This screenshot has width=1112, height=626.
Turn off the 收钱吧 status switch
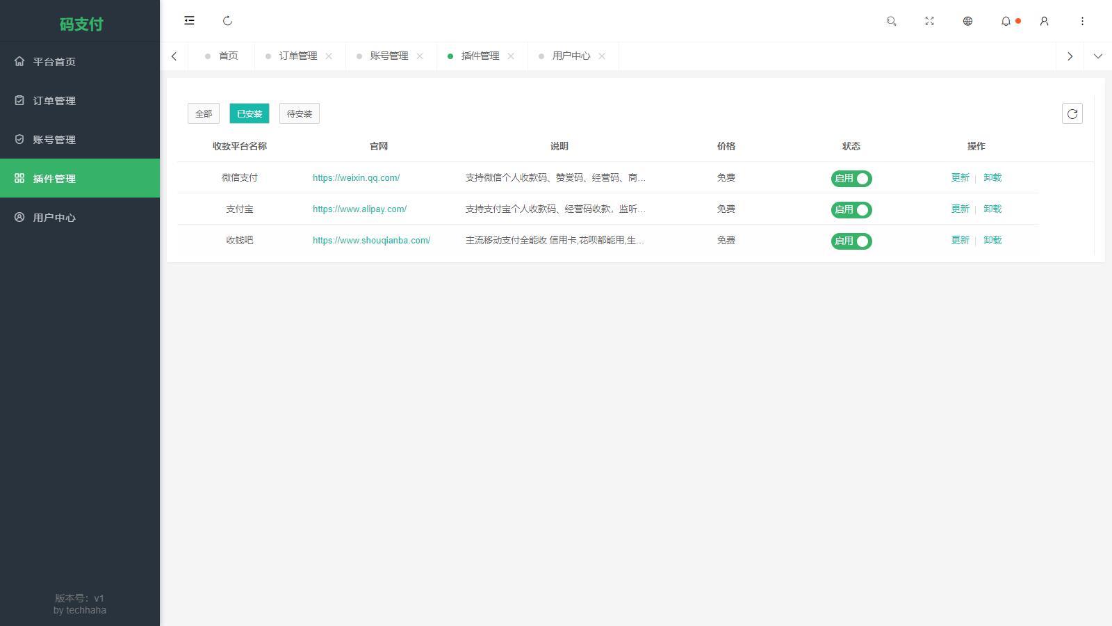pos(851,241)
